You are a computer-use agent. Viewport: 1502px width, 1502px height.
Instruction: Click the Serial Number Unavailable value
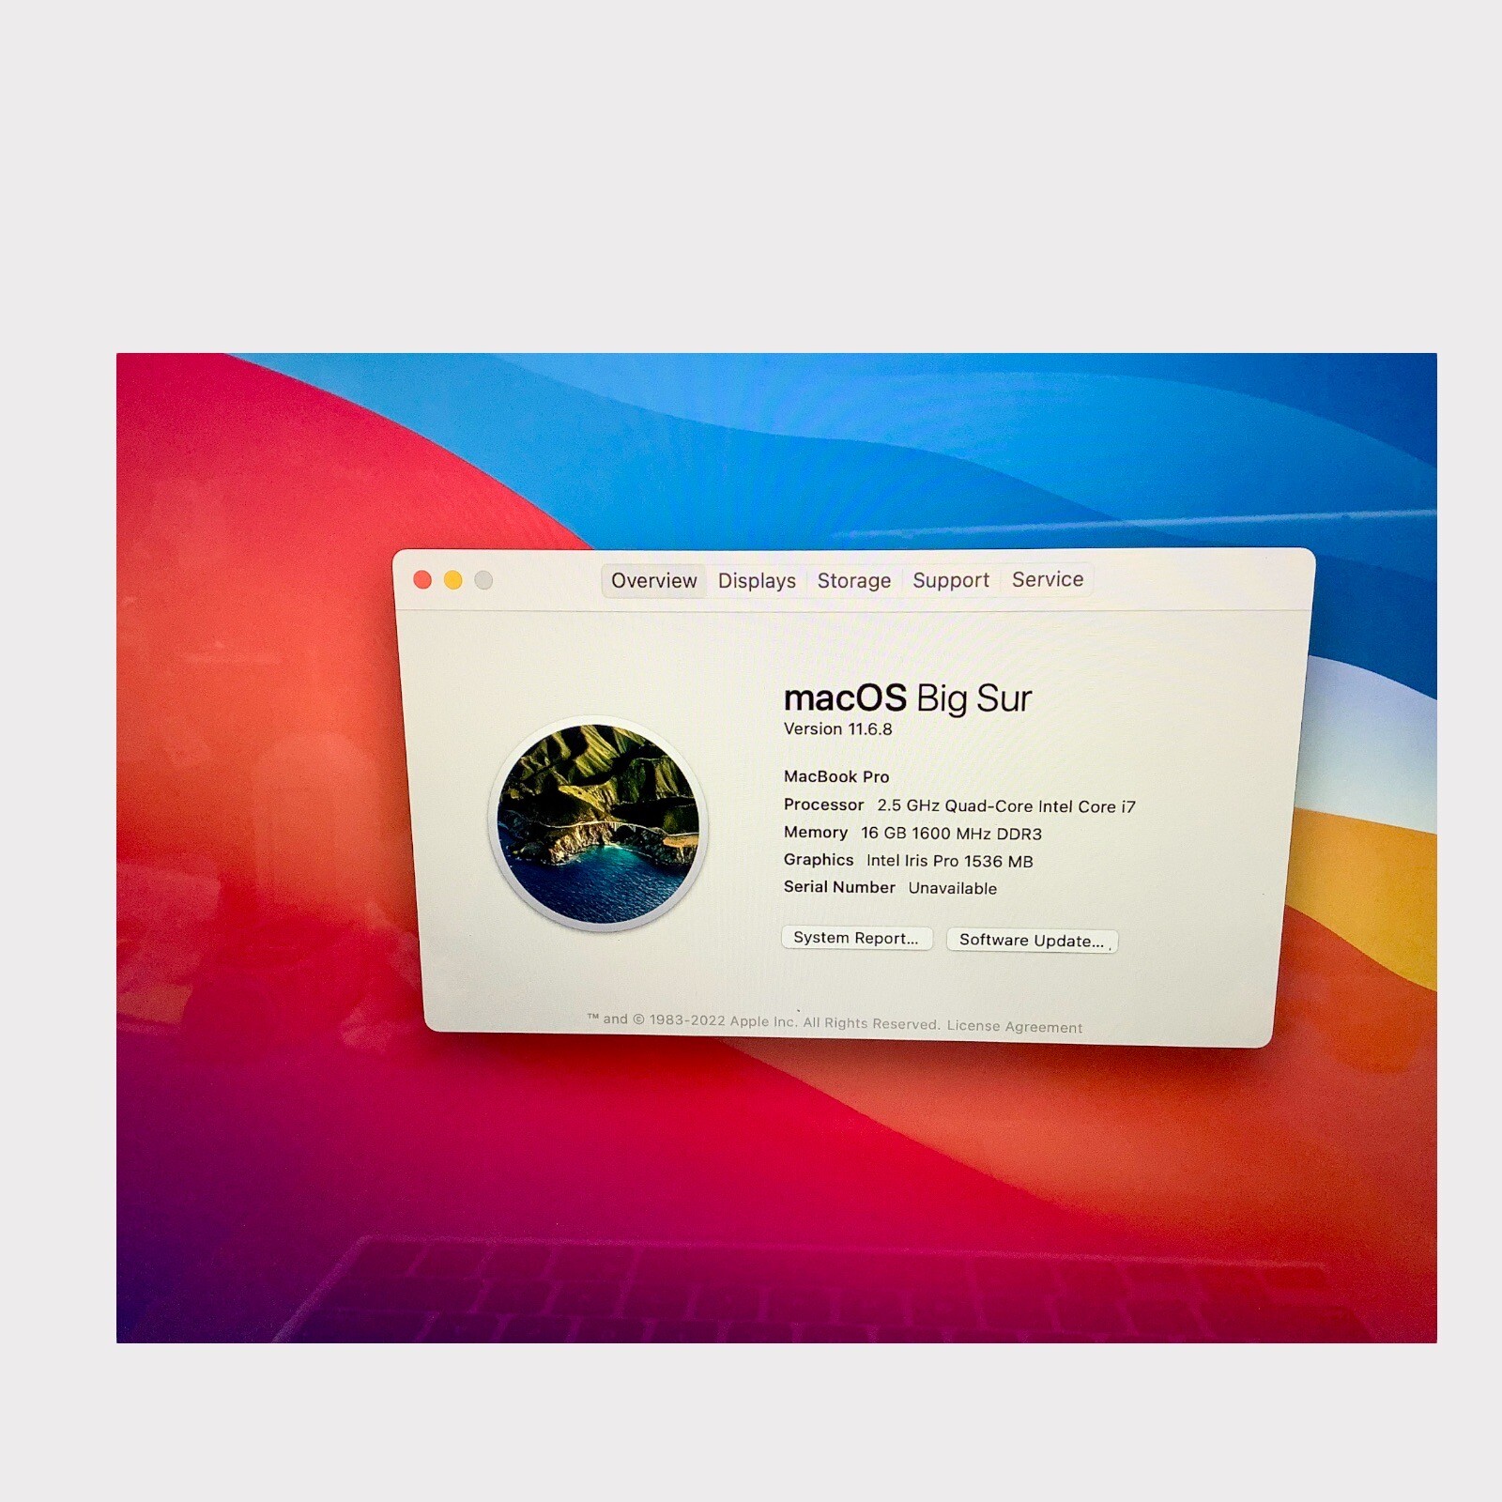pos(952,888)
